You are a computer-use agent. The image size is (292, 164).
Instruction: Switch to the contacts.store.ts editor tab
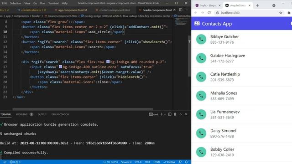coord(31,10)
